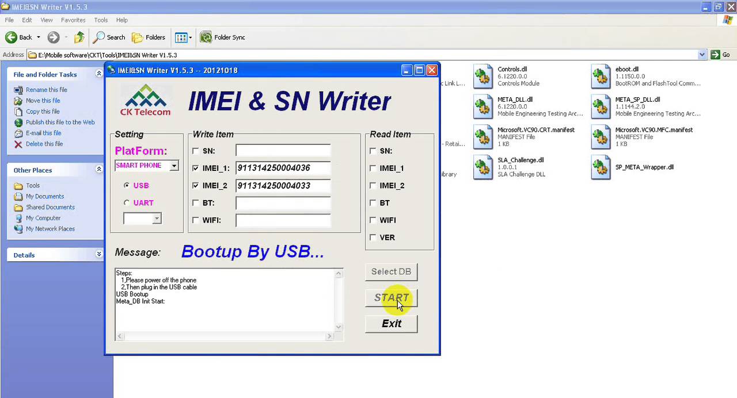Open My Network Places link
The height and width of the screenshot is (398, 737).
pos(50,229)
